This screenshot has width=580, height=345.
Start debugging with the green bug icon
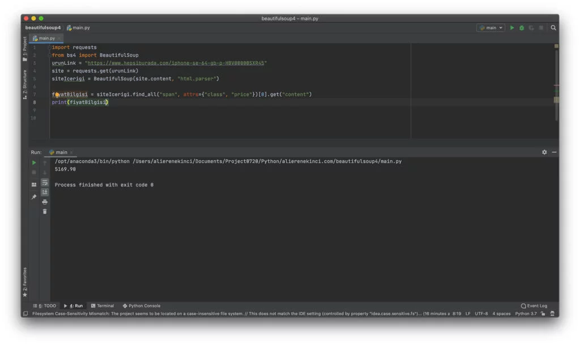pyautogui.click(x=522, y=28)
